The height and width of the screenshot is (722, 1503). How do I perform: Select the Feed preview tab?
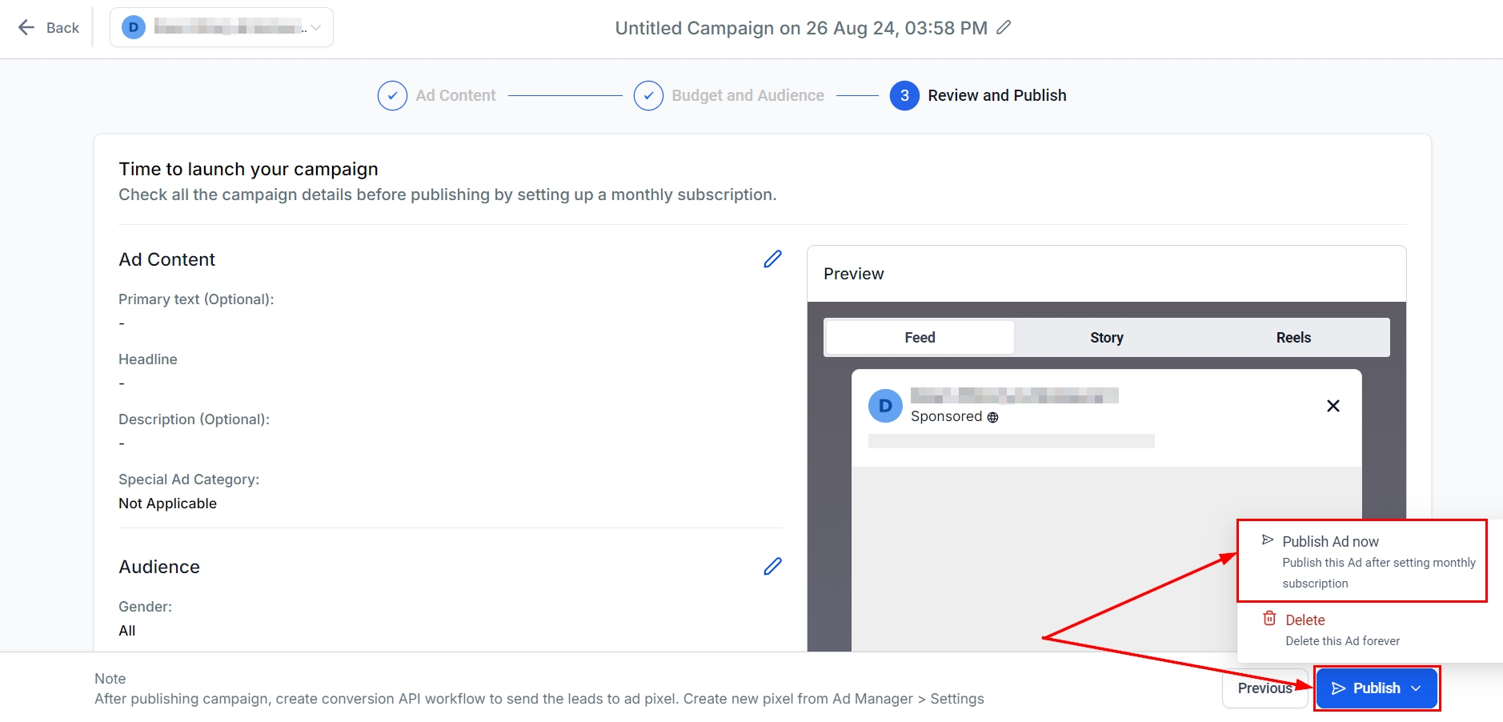click(920, 338)
